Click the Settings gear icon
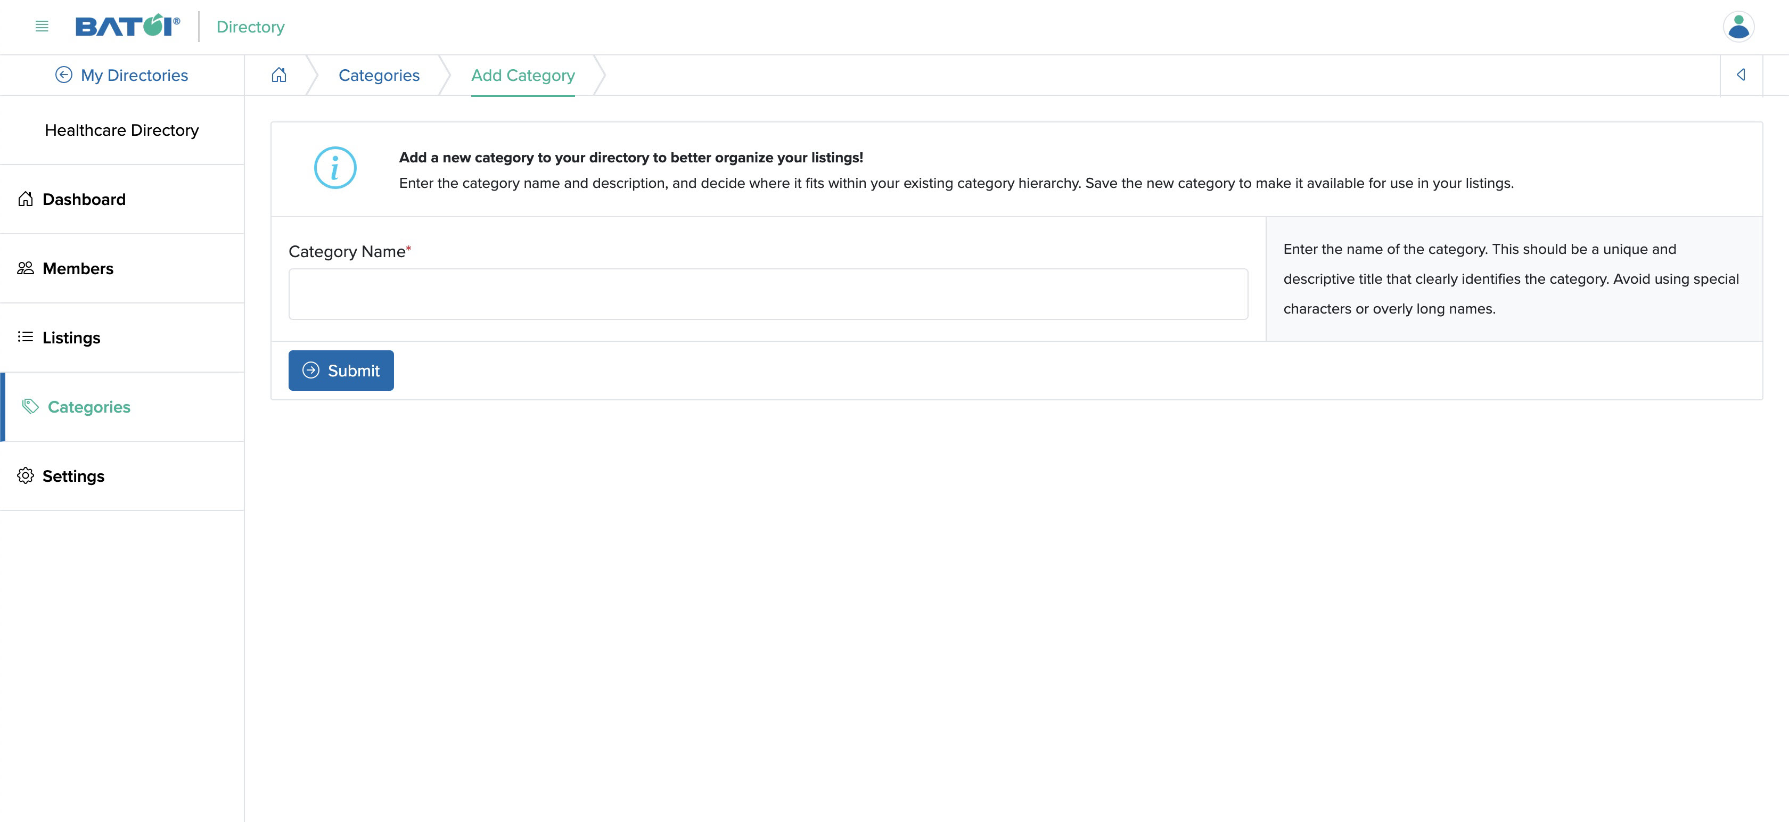This screenshot has width=1789, height=822. coord(25,475)
